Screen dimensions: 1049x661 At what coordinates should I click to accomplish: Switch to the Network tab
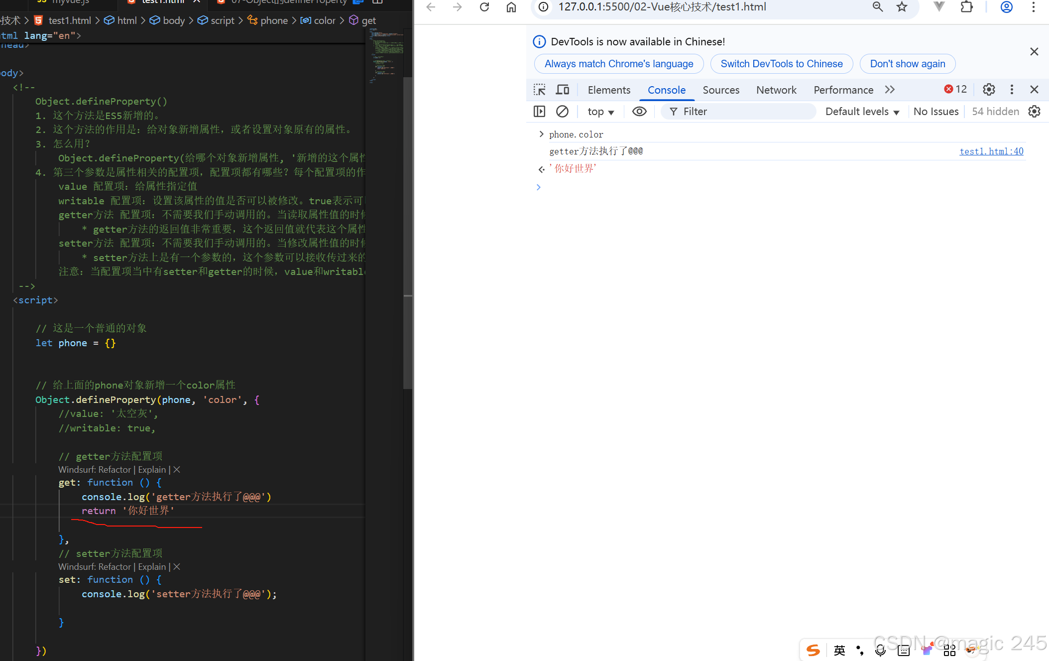pos(776,90)
